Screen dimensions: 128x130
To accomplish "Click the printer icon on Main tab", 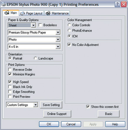I will click(7, 13).
